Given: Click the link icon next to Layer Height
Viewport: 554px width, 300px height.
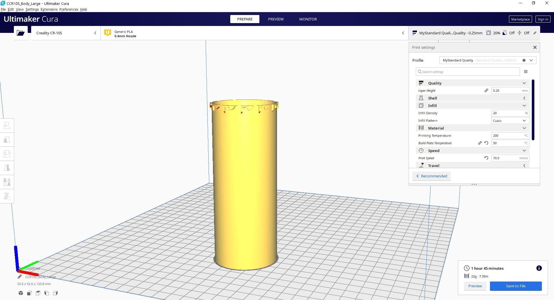Looking at the screenshot, I should point(486,91).
